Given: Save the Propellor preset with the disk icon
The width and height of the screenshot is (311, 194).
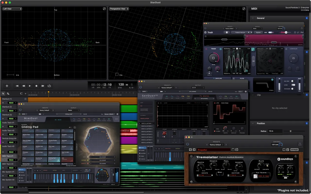Looking at the screenshot, I should [233, 149].
